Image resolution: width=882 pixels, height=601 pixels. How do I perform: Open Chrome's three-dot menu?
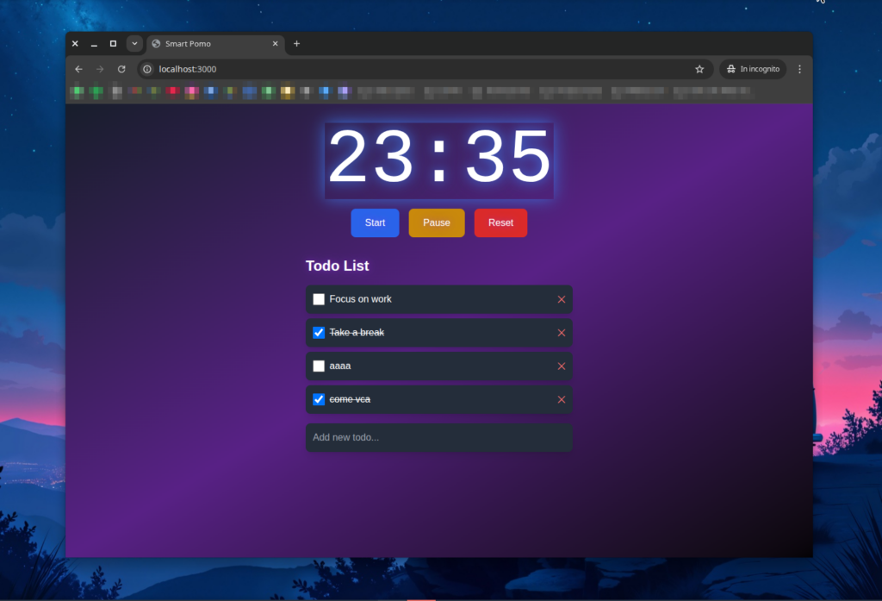point(799,69)
